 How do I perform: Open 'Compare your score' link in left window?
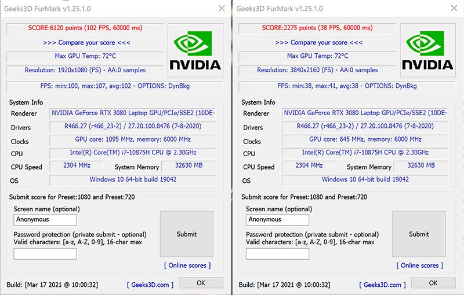coord(86,42)
